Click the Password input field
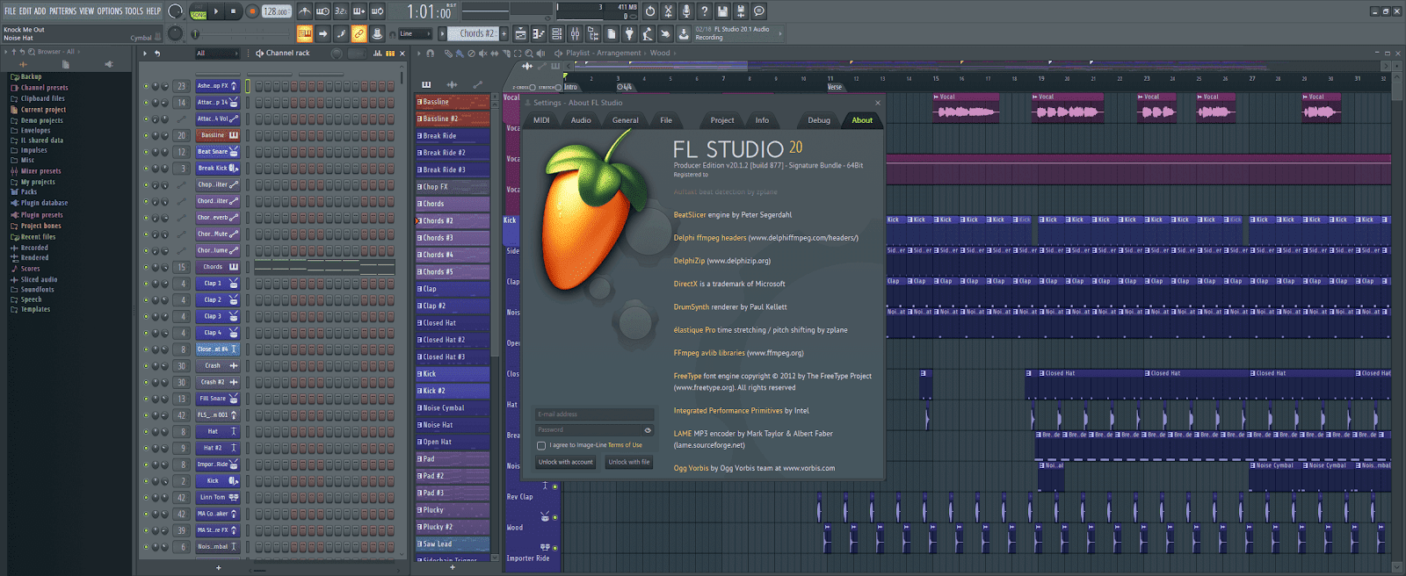Image resolution: width=1406 pixels, height=576 pixels. click(589, 430)
